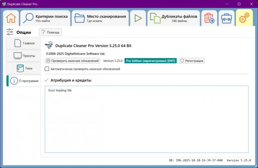Click the ©2006-2025 DigitalVolcano Software Ltd. text
The width and height of the screenshot is (258, 168).
pos(76,54)
